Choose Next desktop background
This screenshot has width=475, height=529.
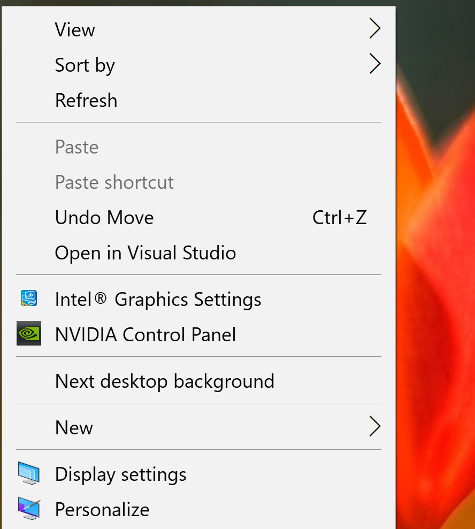(x=164, y=381)
